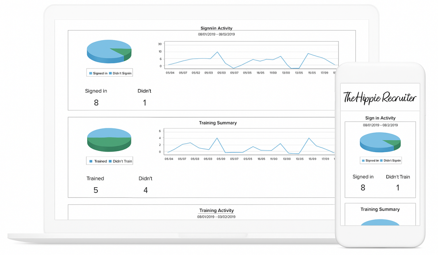
Task: Click the Didn't Train count 1 on phone
Action: [398, 188]
